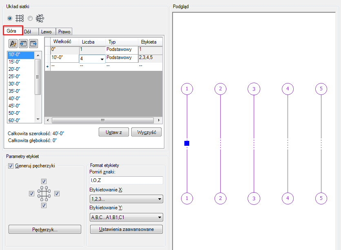Open the Etykietowanie Y dropdown

(x=126, y=217)
